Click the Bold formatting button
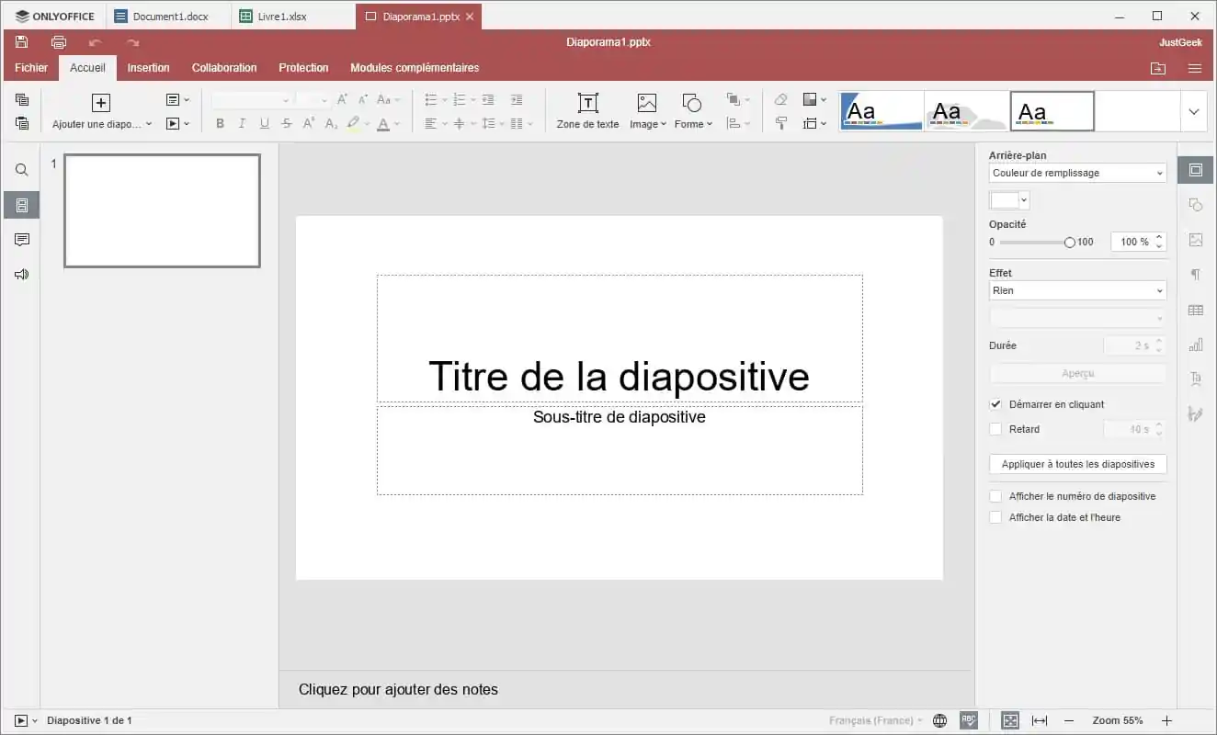The image size is (1217, 735). [x=220, y=123]
